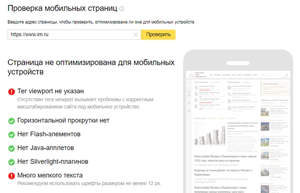
Task: Click the coins image in phone preview
Action: (x=210, y=133)
